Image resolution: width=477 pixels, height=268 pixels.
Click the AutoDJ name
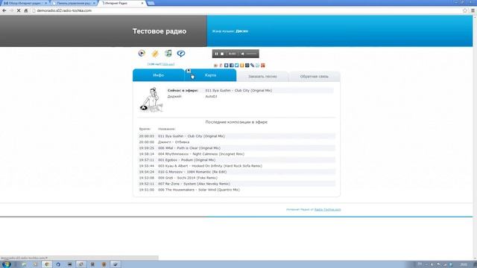coord(211,96)
